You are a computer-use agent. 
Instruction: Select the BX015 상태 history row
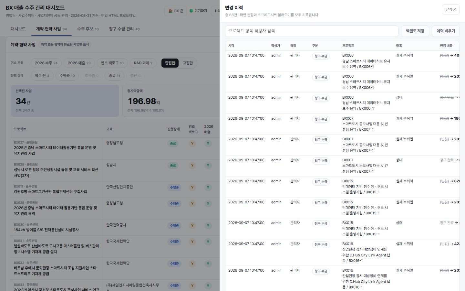(342, 229)
